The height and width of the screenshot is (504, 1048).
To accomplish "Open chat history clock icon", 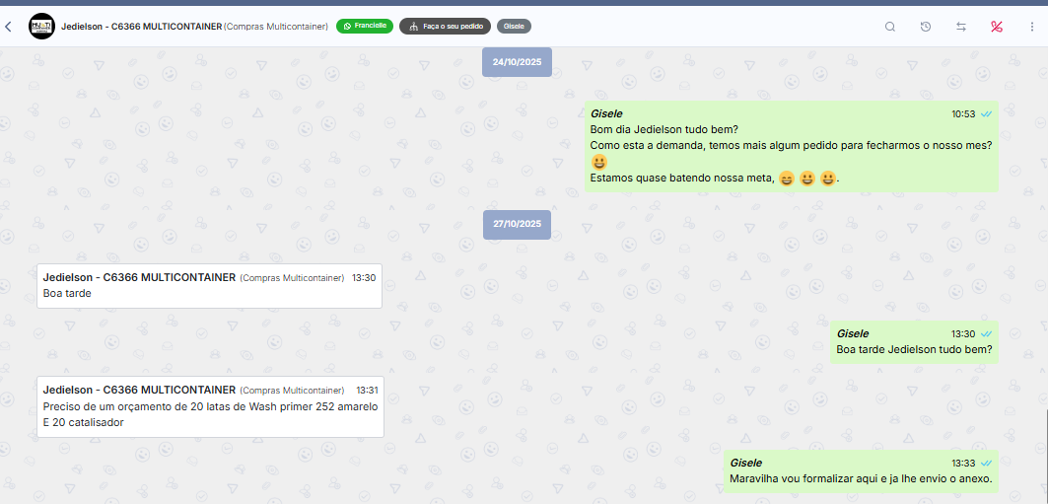I will coord(926,27).
